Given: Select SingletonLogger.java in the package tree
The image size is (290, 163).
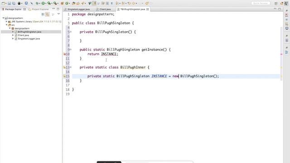Looking at the screenshot, I should tap(29, 38).
